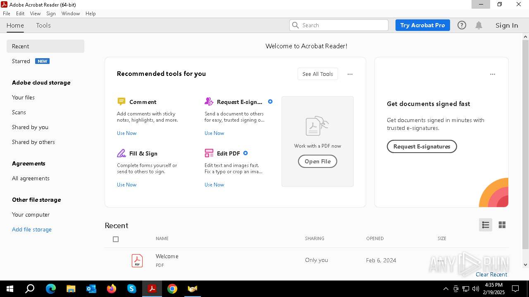Tick the select-all checkbox in Recent
Screen dimensions: 529x297
pos(116,239)
